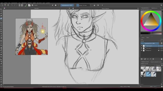Viewport: 163px width, 91px height.
Task: Pick a shade in the color triangle
Action: pos(151,21)
